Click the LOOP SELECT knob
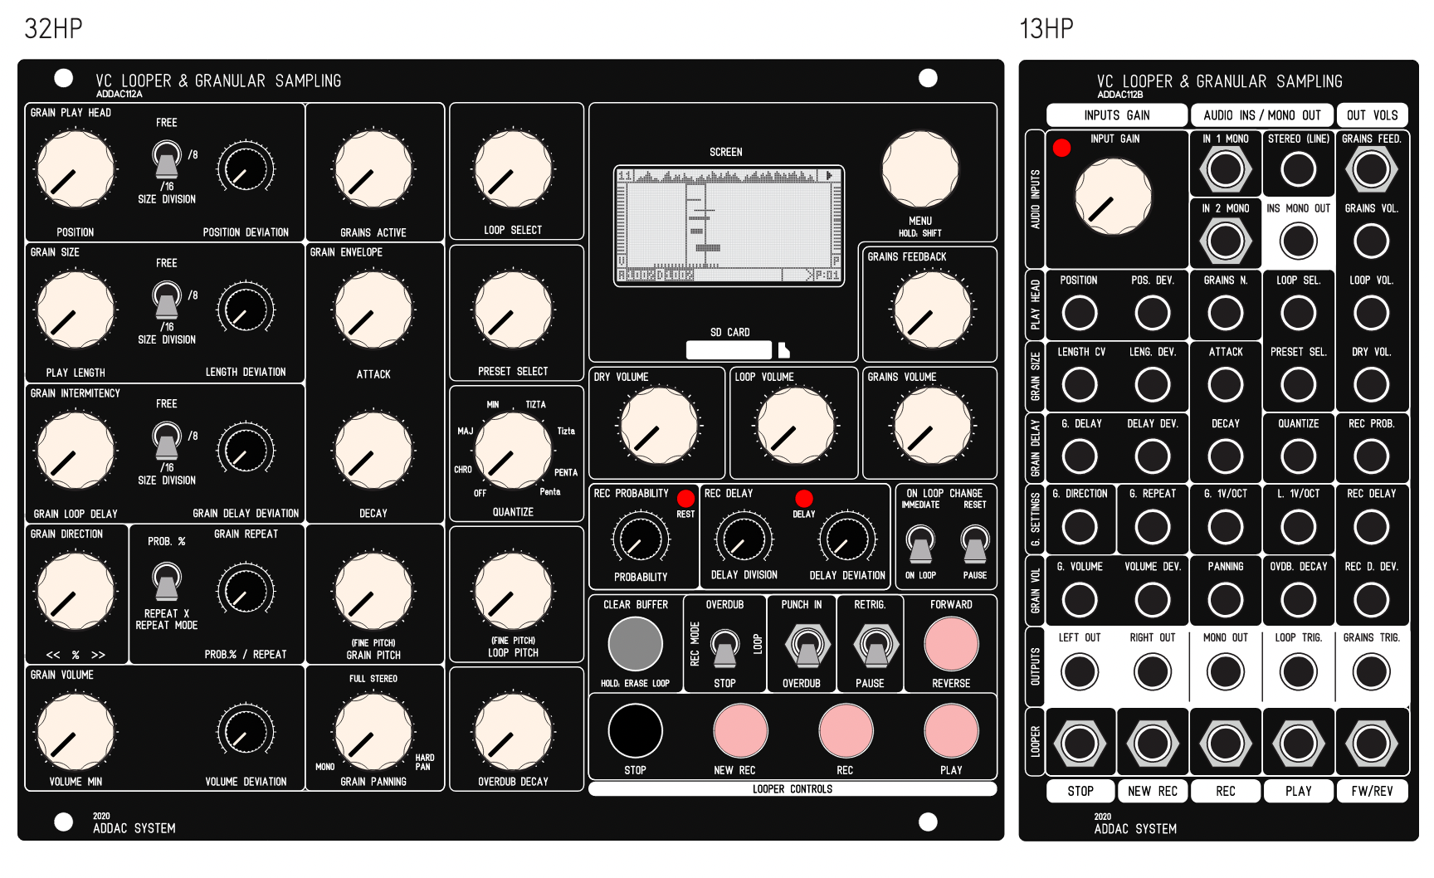 [513, 169]
